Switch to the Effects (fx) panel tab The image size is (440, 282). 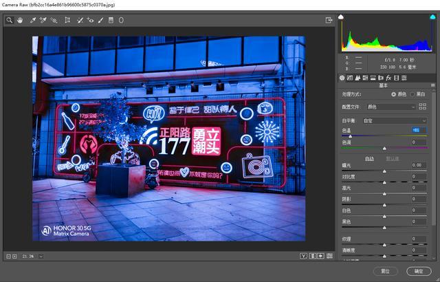388,78
